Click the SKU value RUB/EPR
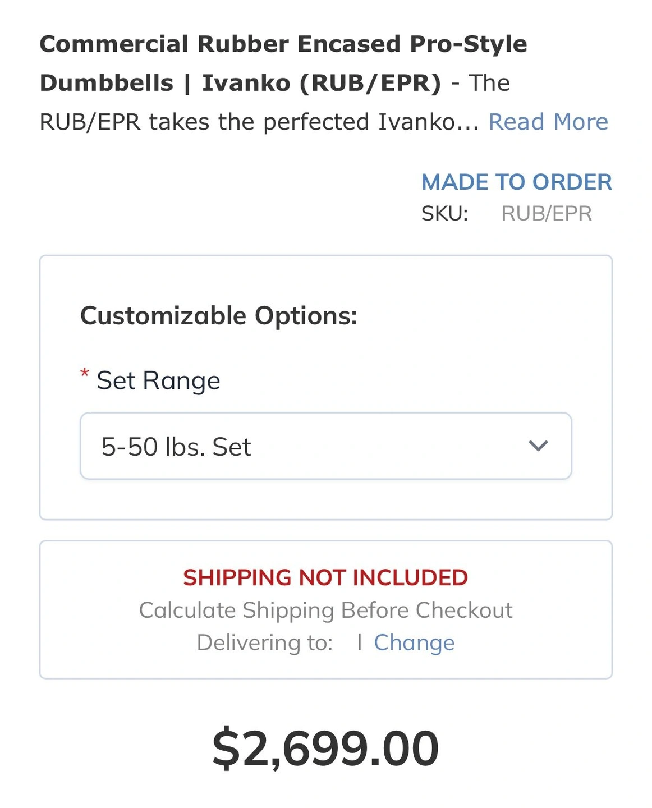The image size is (652, 808). click(546, 213)
